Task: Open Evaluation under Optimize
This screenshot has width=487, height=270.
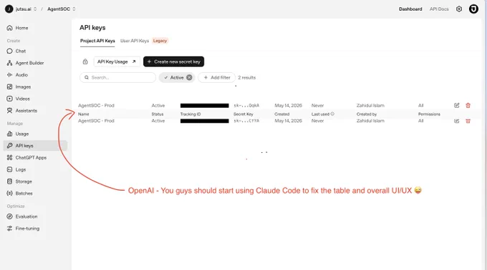Action: [22, 216]
